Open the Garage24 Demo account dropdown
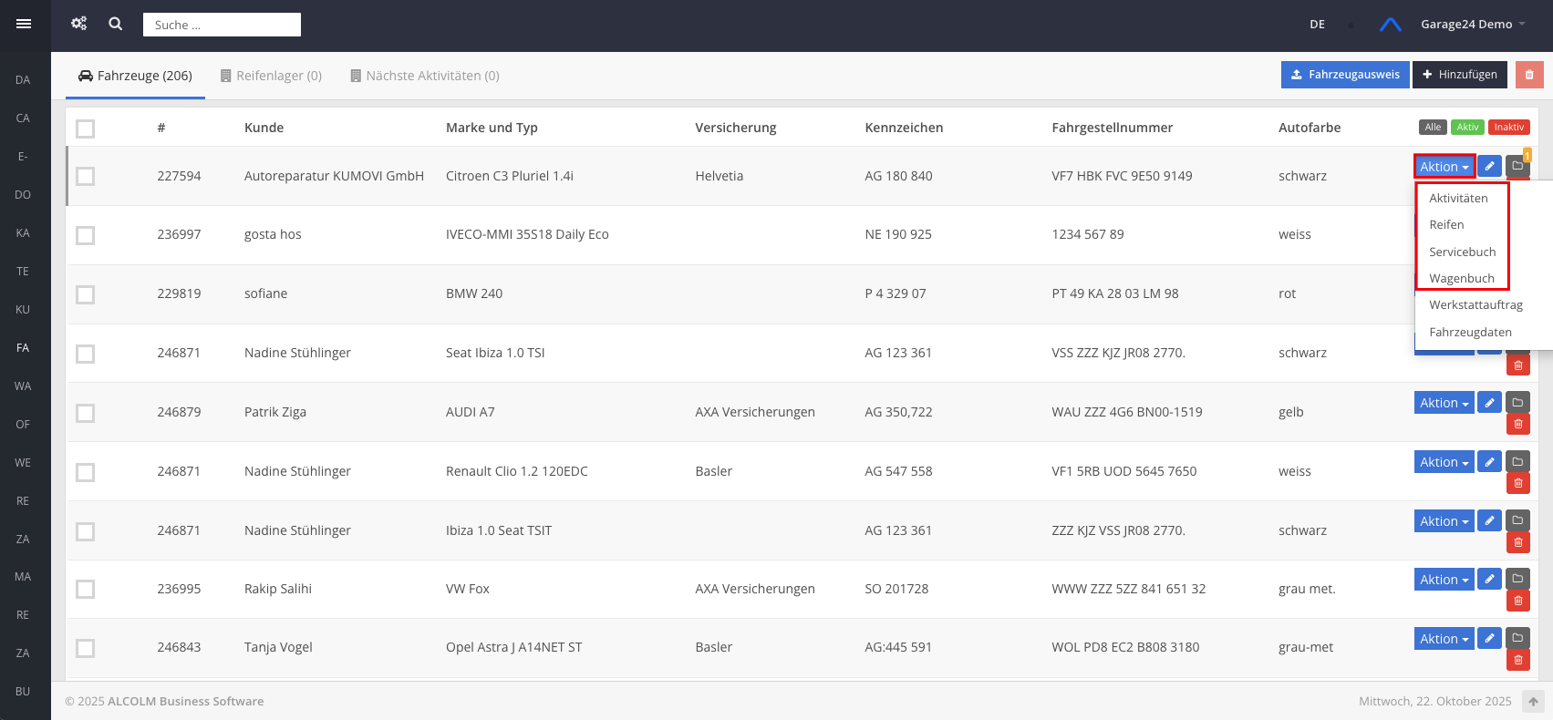 [1472, 25]
